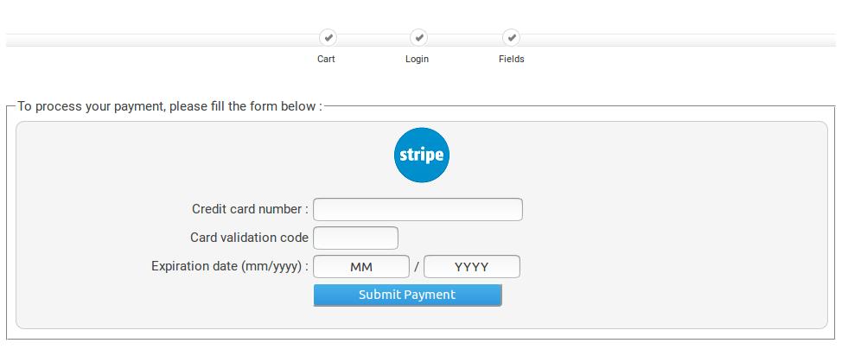Image resolution: width=848 pixels, height=362 pixels.
Task: Click the Cart step checkmark icon
Action: click(x=328, y=38)
